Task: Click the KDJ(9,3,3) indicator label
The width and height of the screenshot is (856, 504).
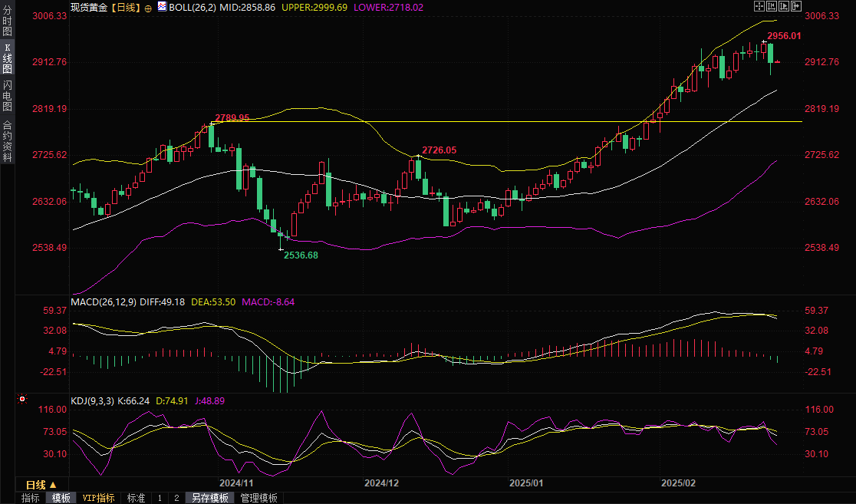Action: point(92,400)
